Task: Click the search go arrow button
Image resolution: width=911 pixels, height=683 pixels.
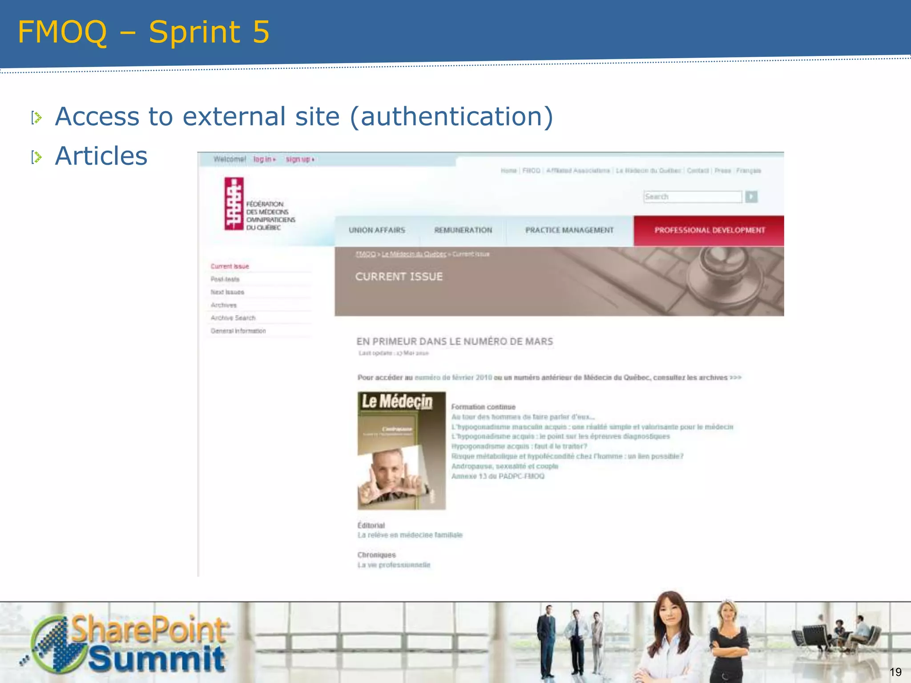Action: point(751,197)
